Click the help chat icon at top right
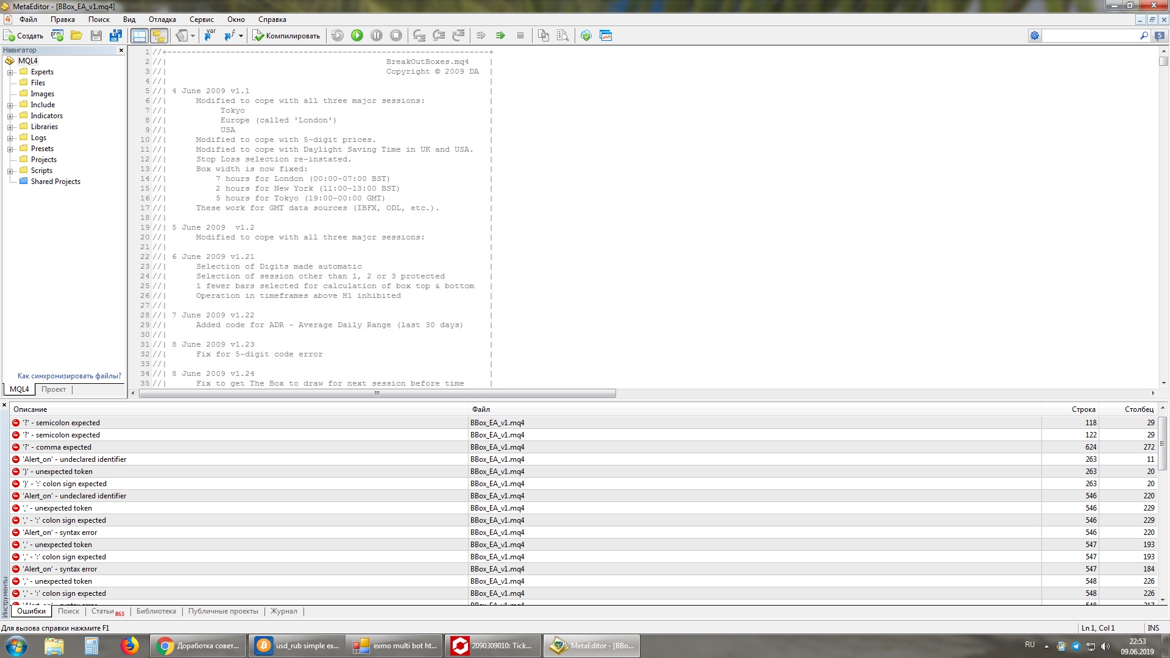The image size is (1170, 658). coord(1160,35)
